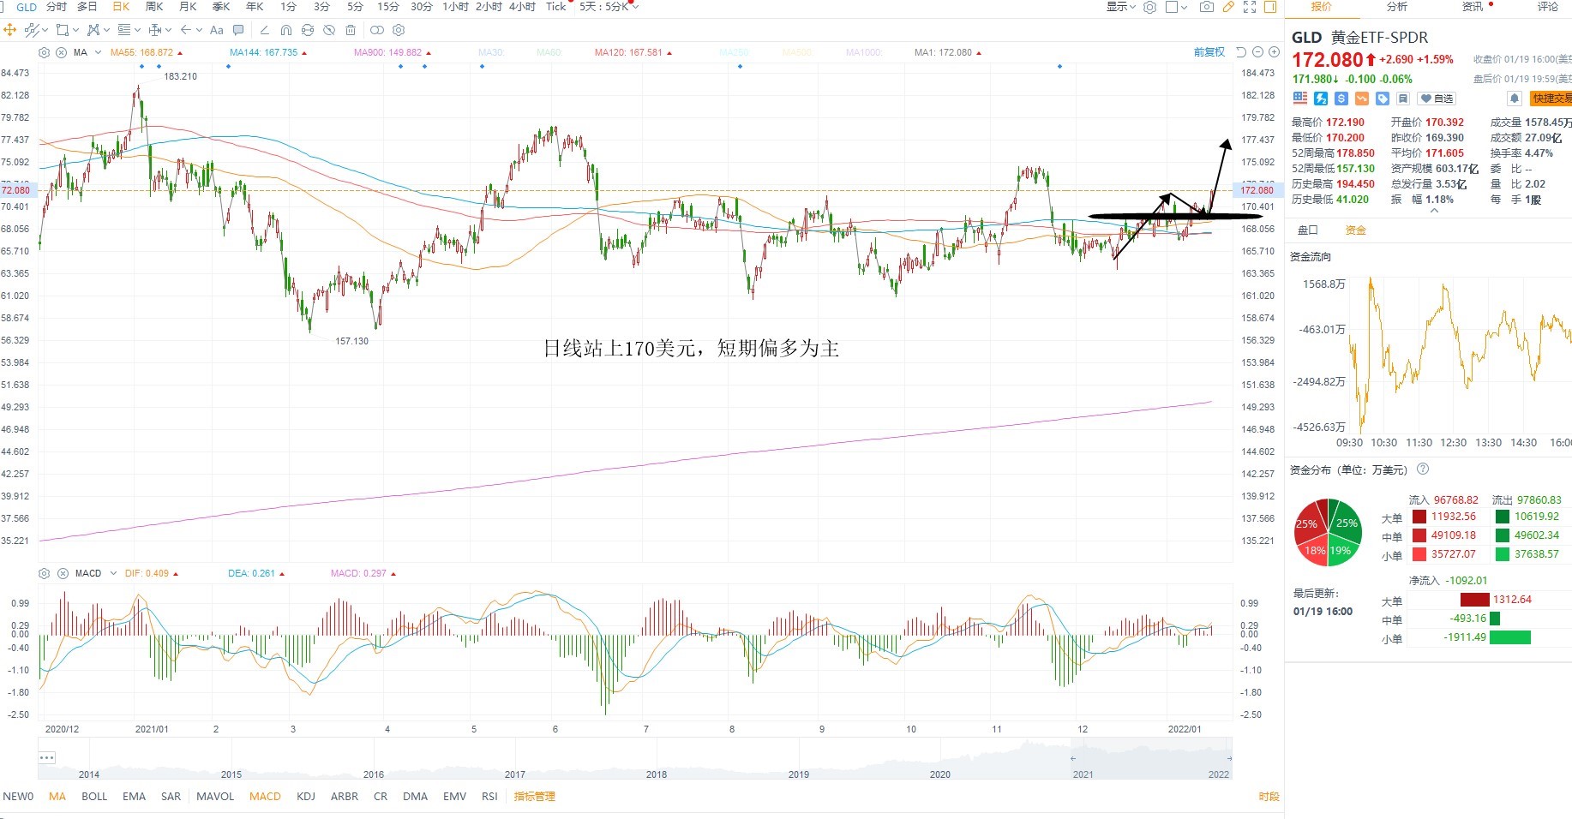Open 指标管理 indicator management link

point(535,797)
